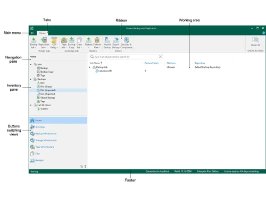This screenshot has height=199, width=266.
Task: Click the Build number in the footer
Action: 183,171
